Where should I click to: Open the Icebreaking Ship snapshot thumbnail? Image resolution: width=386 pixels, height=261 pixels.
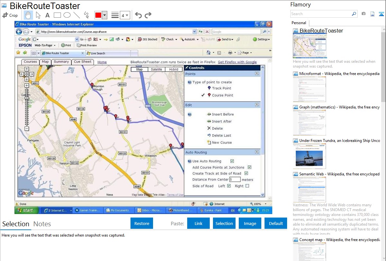(309, 156)
